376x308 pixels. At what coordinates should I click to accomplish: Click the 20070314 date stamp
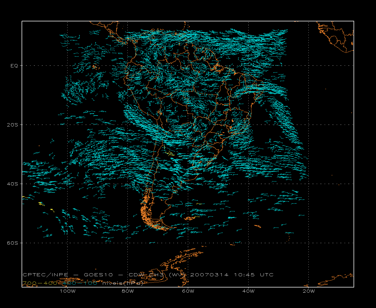[x=209, y=275]
